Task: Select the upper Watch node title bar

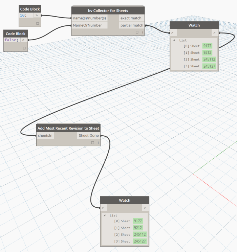Action: click(x=194, y=25)
